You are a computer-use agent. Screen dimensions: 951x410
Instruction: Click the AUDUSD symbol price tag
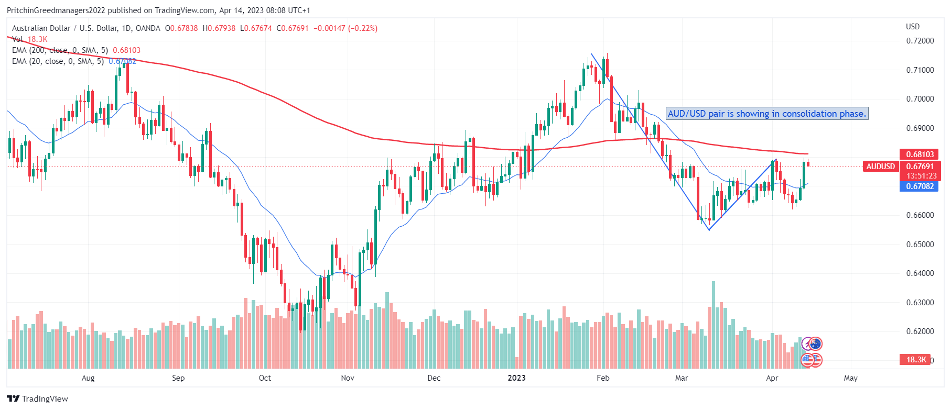(880, 167)
